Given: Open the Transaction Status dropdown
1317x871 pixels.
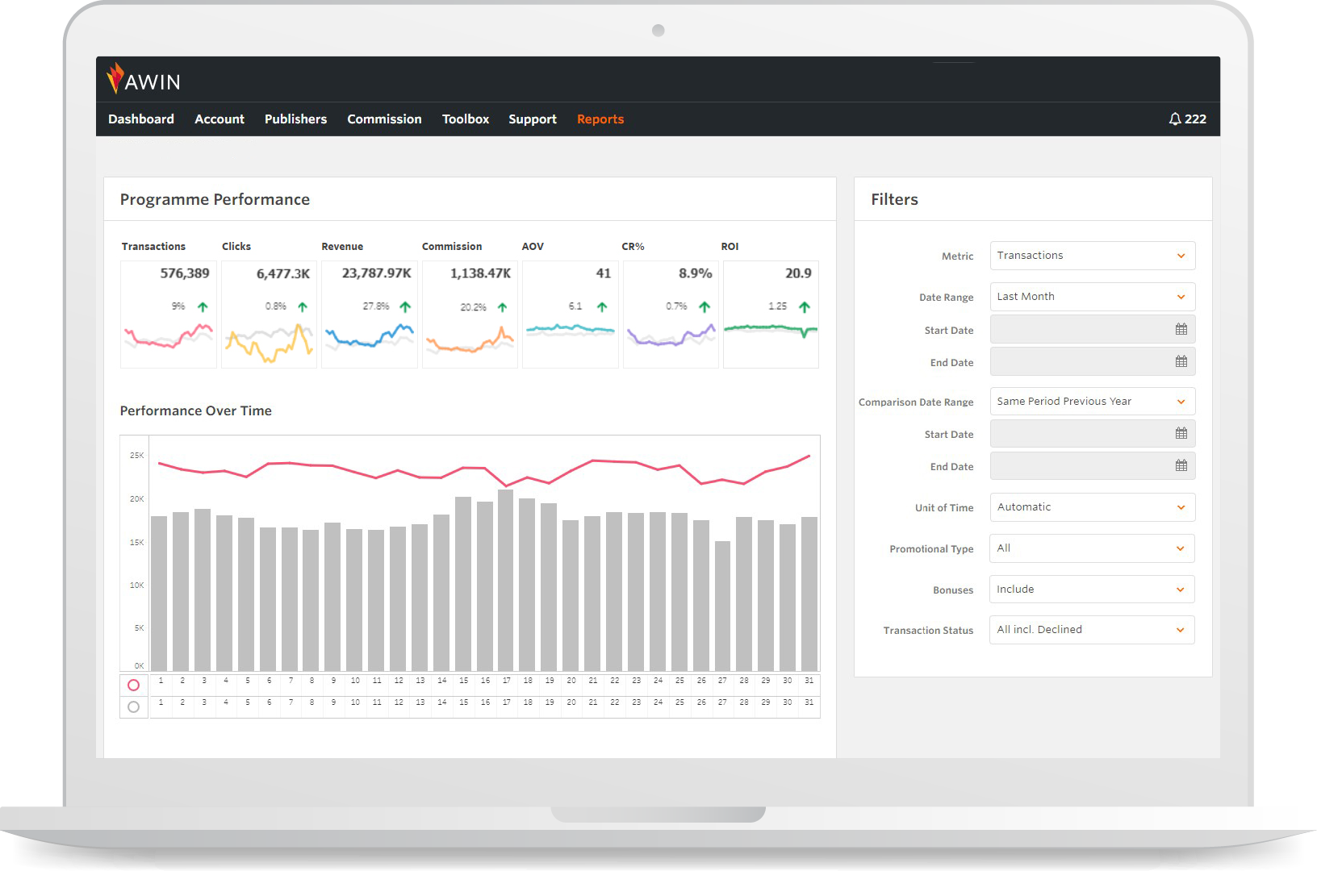Looking at the screenshot, I should (1092, 630).
